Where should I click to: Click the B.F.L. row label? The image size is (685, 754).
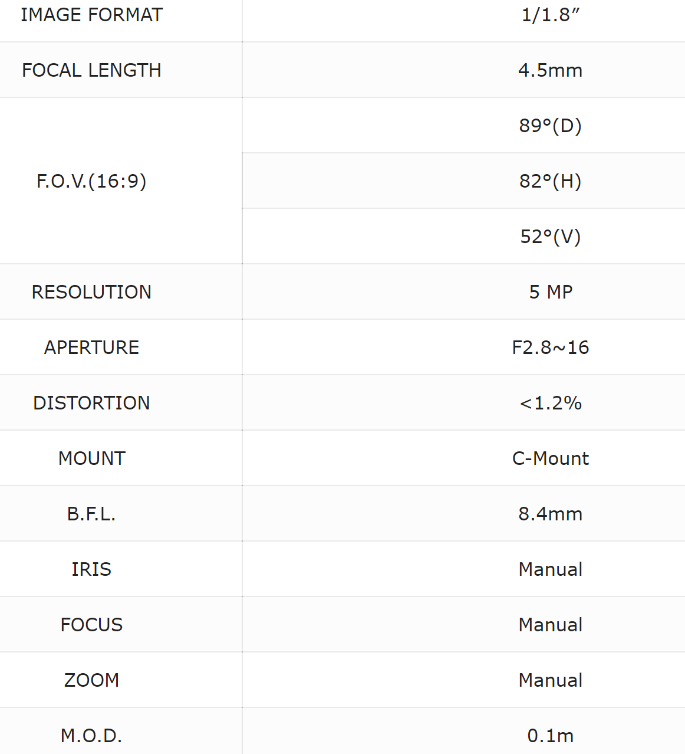click(91, 514)
